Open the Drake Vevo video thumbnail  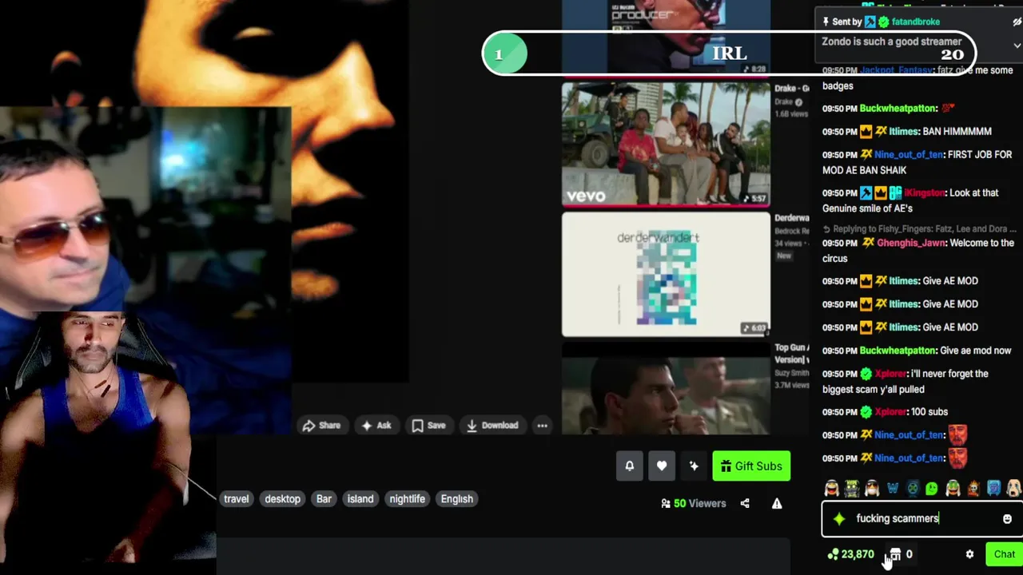click(666, 144)
